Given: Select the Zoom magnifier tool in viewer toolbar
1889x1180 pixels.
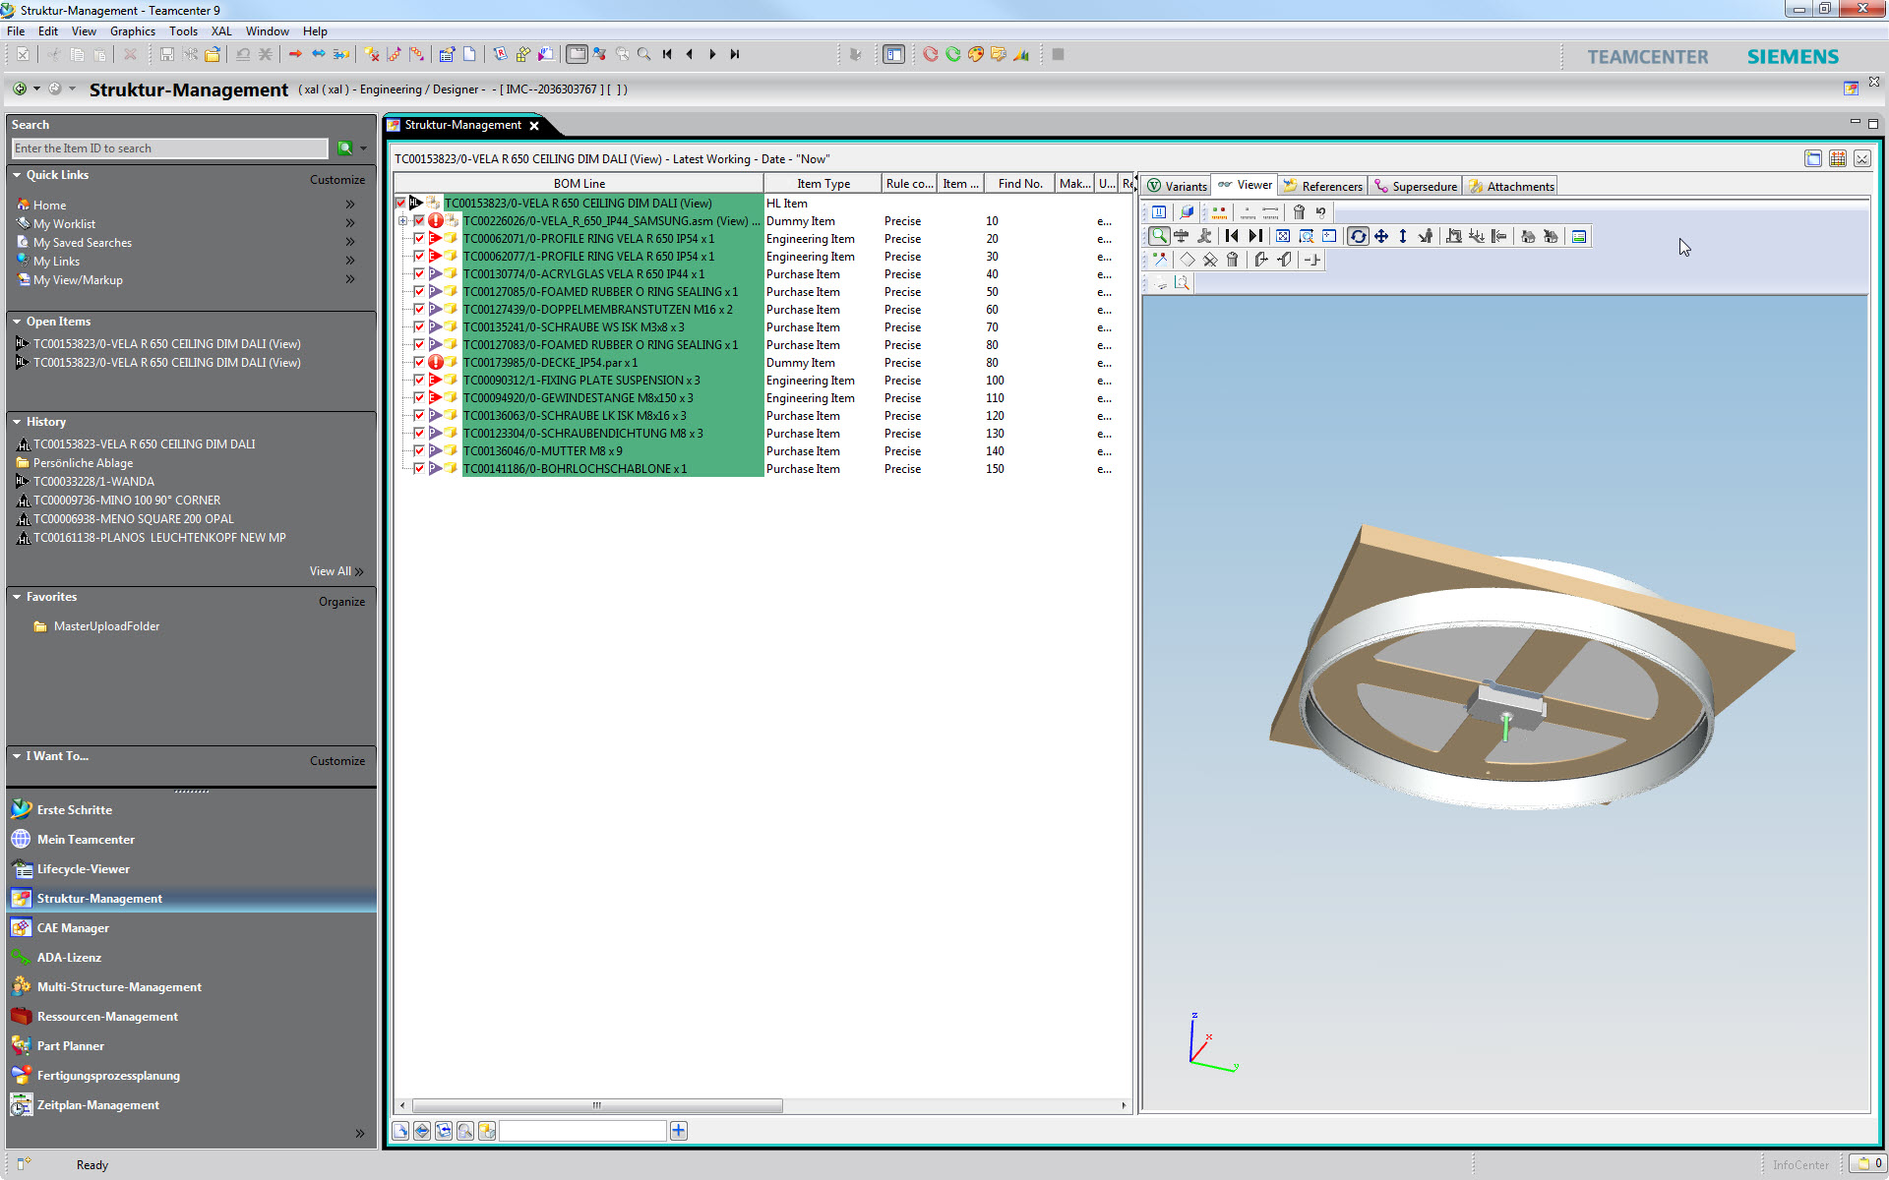Looking at the screenshot, I should [1159, 236].
